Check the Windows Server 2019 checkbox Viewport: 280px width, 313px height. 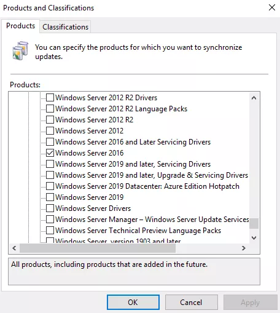(50, 197)
